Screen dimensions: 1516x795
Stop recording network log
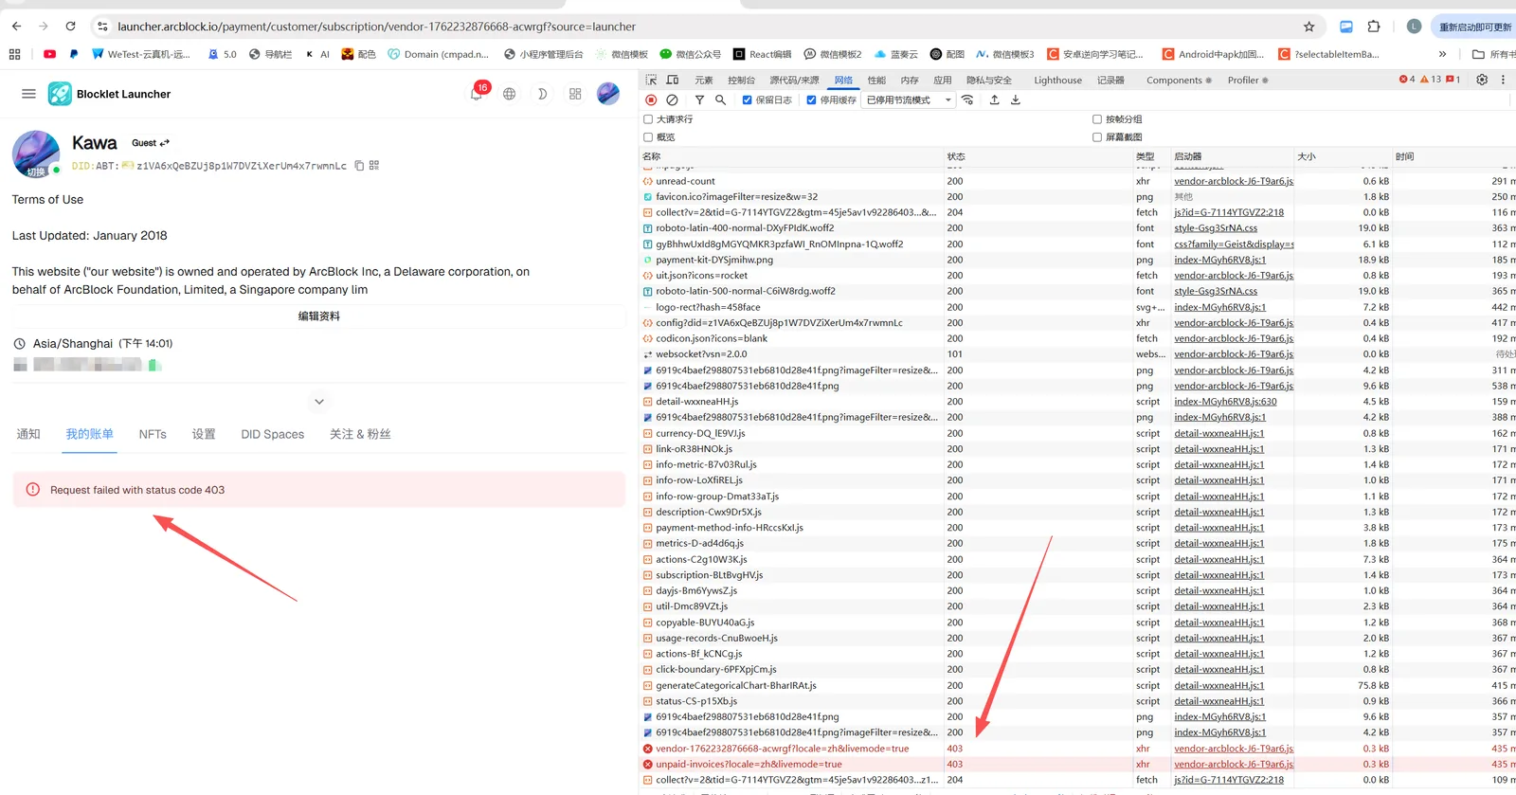pos(651,99)
